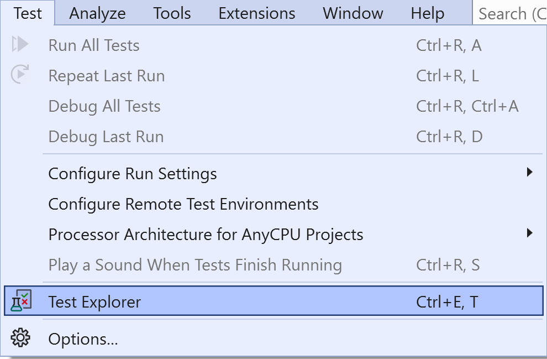Open Test Explorer from the menu

[x=94, y=301]
